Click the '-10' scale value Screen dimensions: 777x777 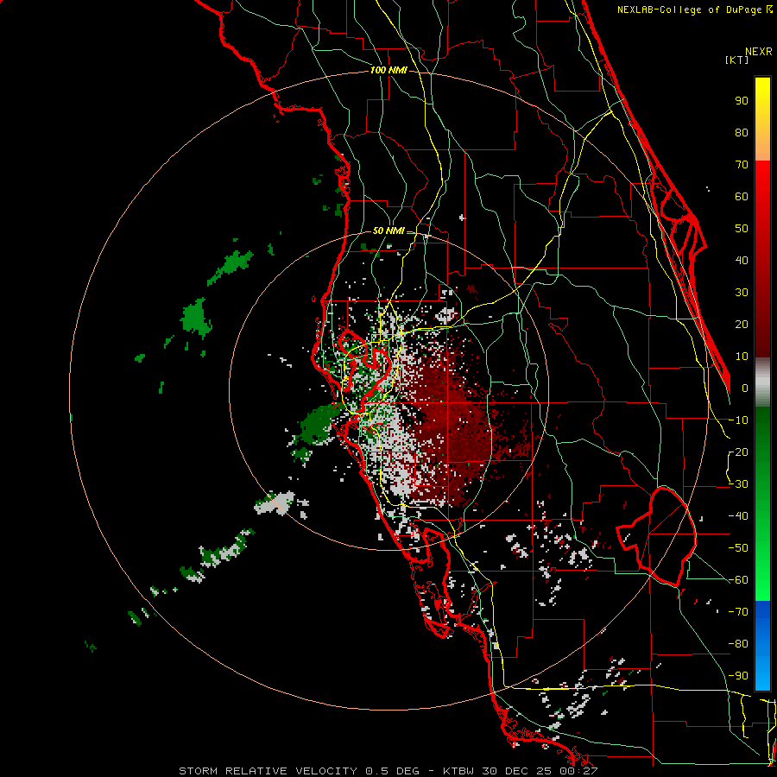(738, 420)
